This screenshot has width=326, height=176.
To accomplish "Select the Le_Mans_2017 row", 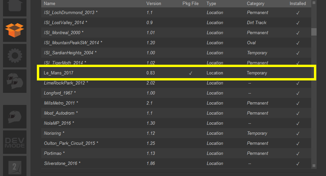I will coord(176,73).
